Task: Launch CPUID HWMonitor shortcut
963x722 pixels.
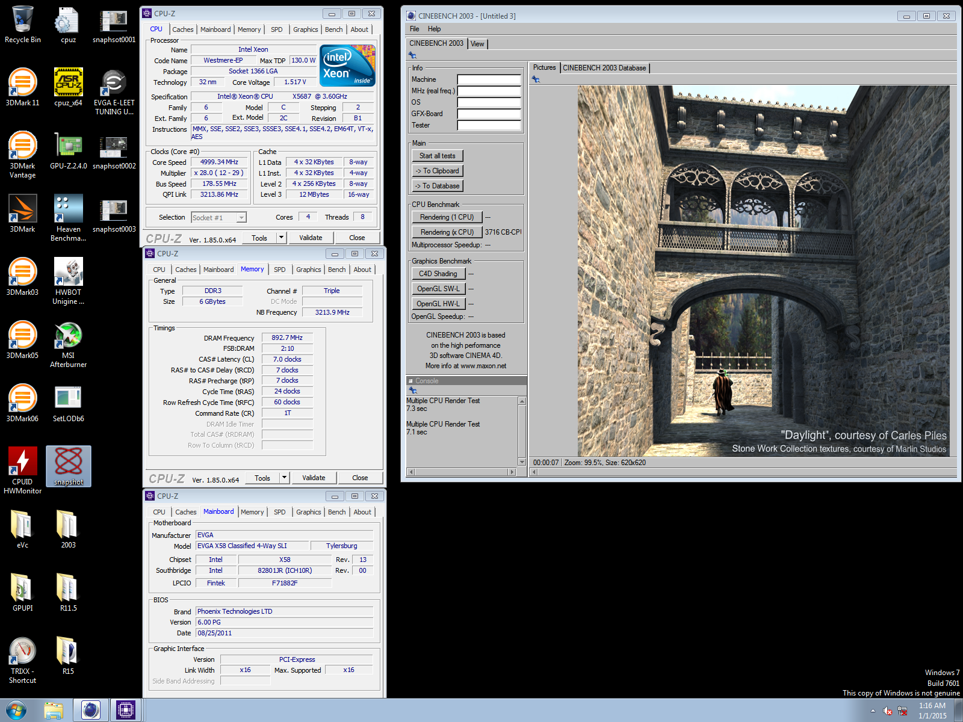Action: click(x=22, y=471)
